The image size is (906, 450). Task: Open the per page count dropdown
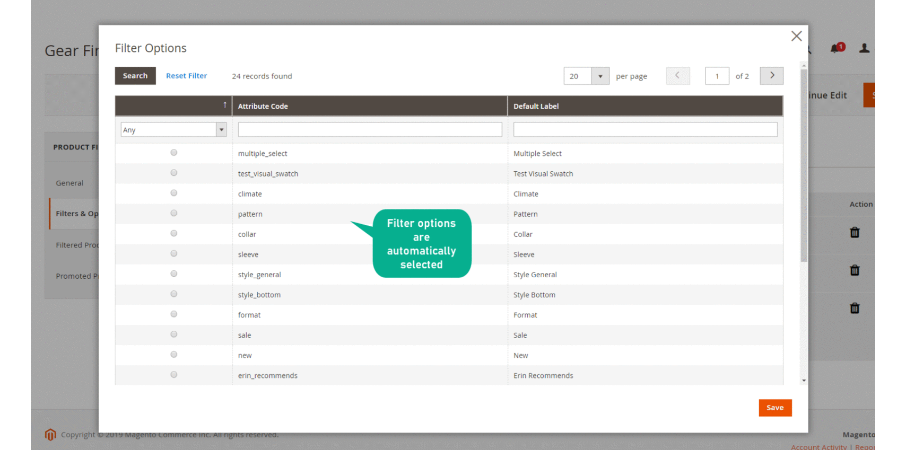tap(586, 76)
